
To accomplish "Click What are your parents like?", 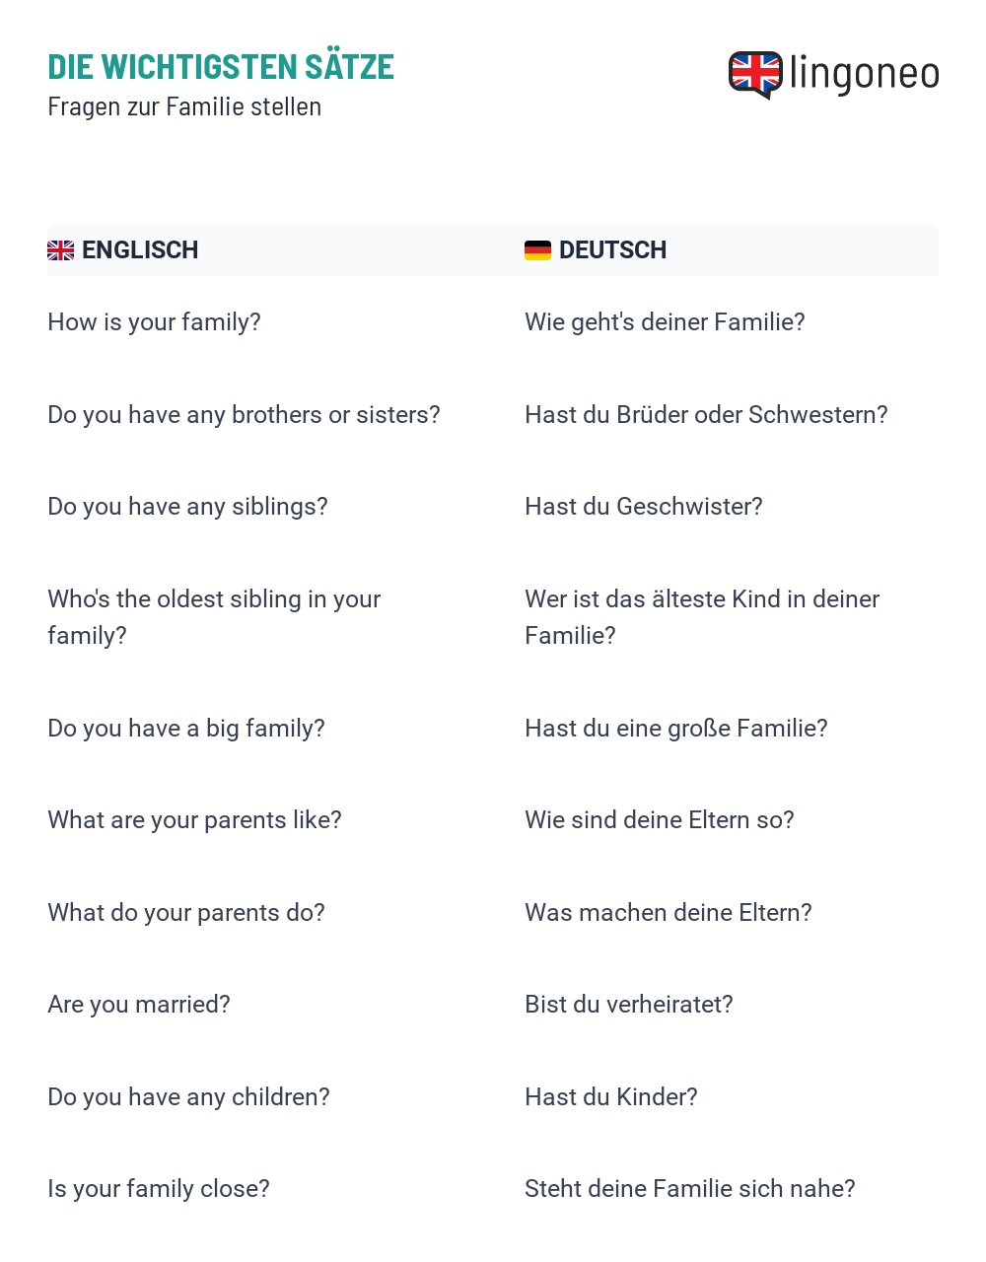I will click(x=194, y=820).
